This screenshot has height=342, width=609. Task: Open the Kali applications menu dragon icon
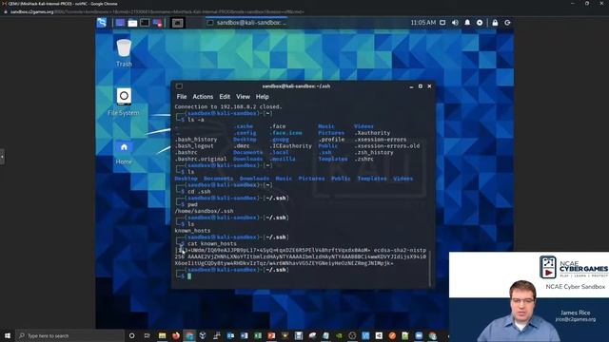pos(102,23)
